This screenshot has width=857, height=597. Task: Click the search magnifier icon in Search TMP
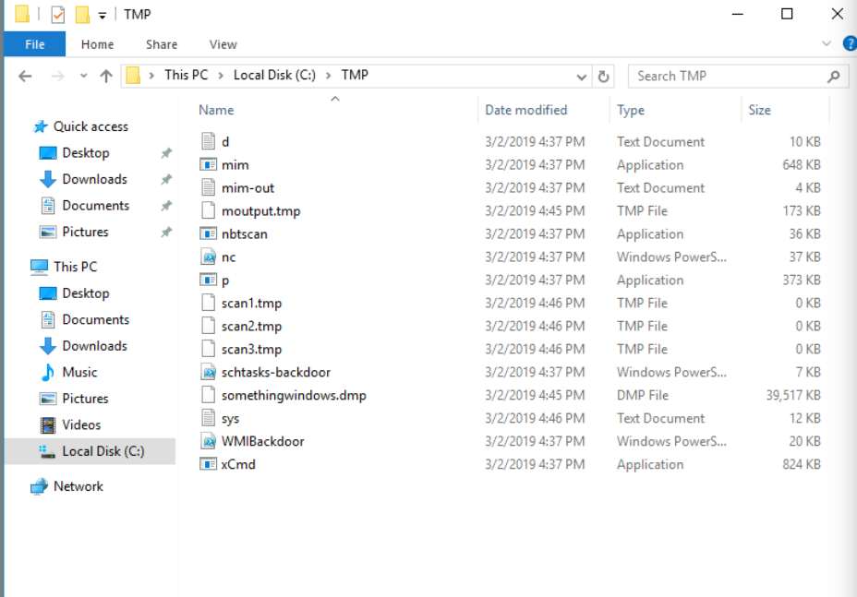(835, 76)
